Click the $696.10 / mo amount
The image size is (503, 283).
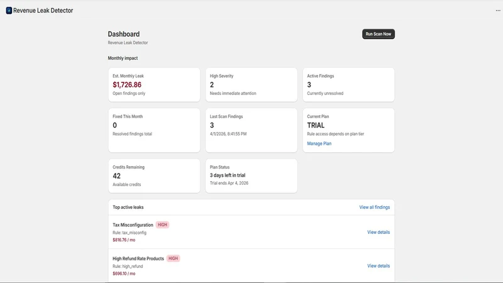click(124, 274)
